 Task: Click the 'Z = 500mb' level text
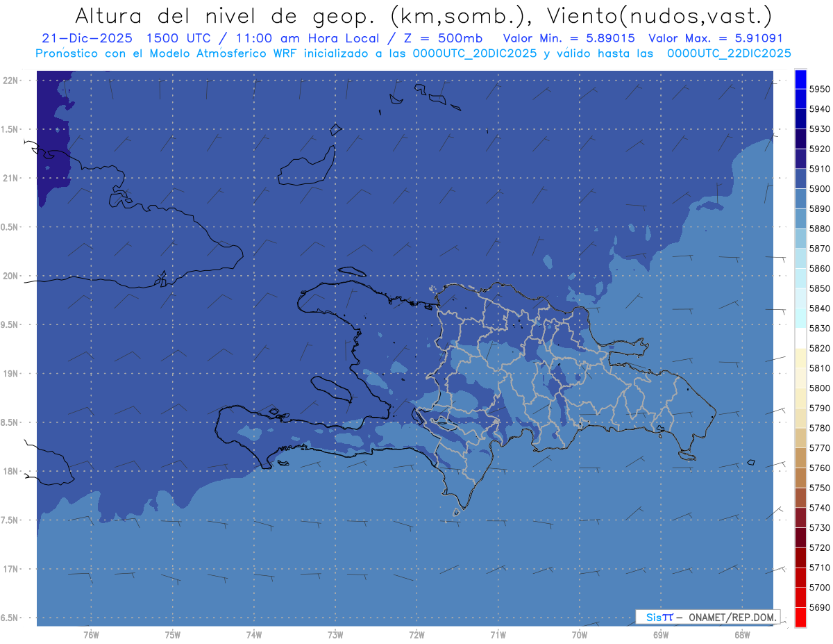pos(440,38)
